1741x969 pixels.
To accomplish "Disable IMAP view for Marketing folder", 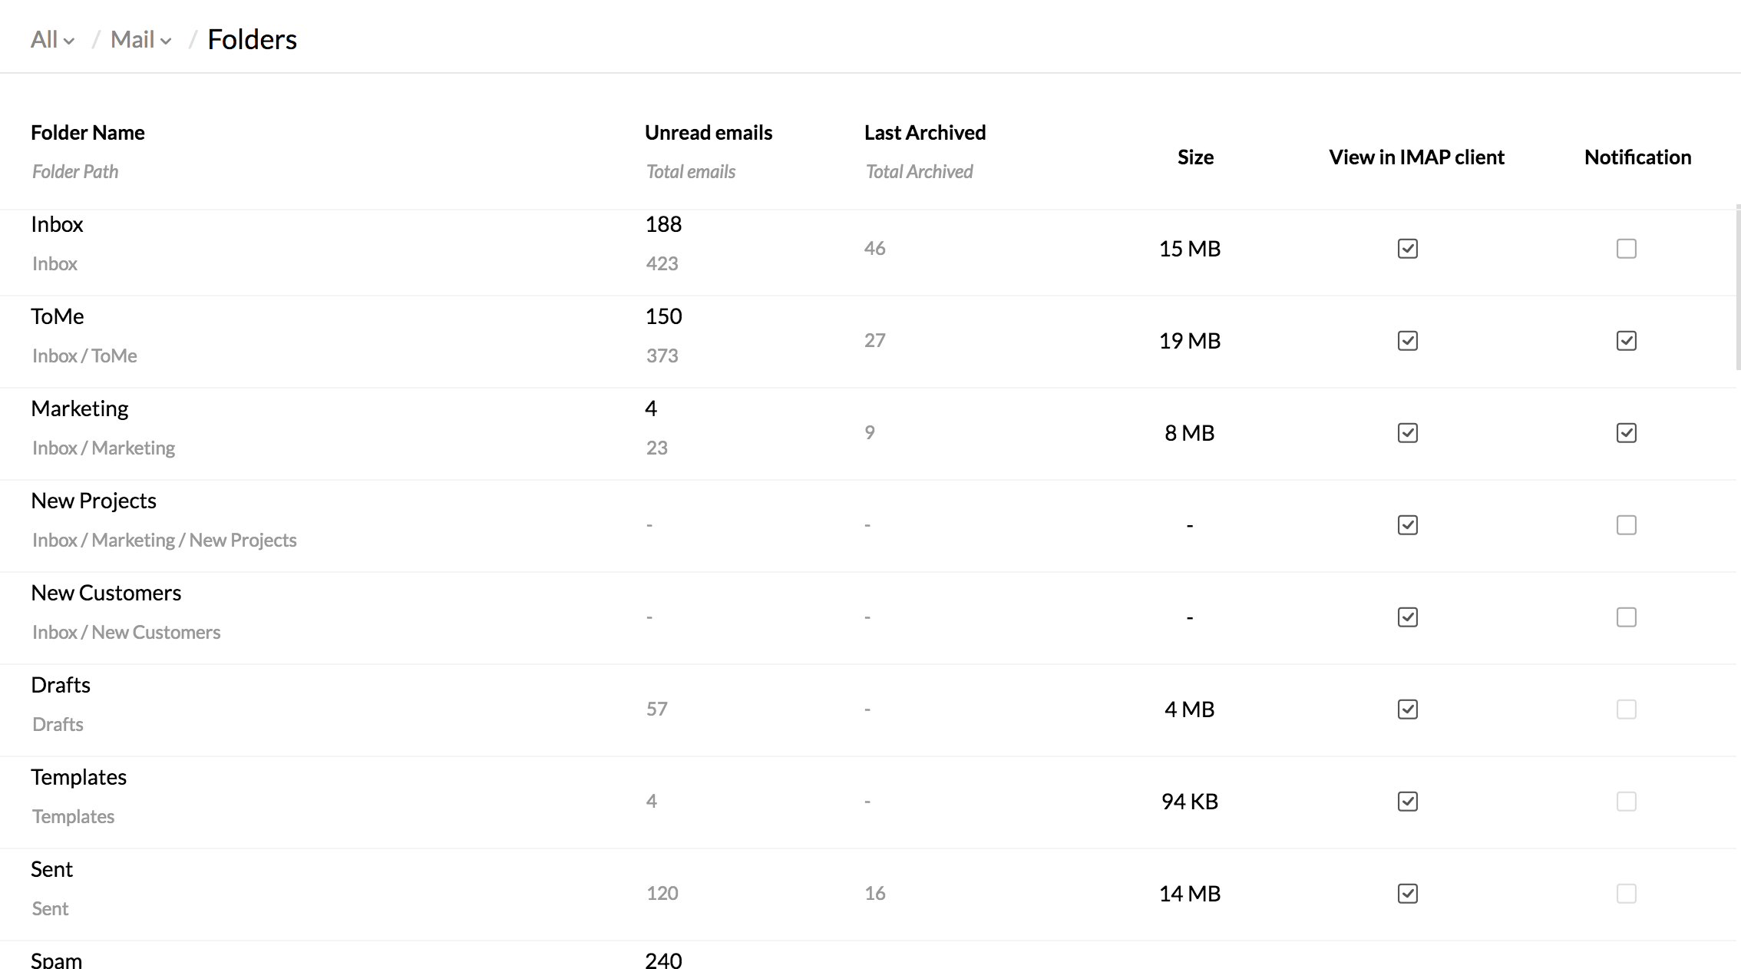I will [1407, 433].
